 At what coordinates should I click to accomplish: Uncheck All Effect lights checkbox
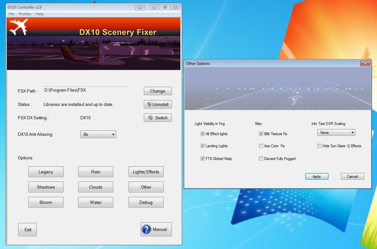203,134
